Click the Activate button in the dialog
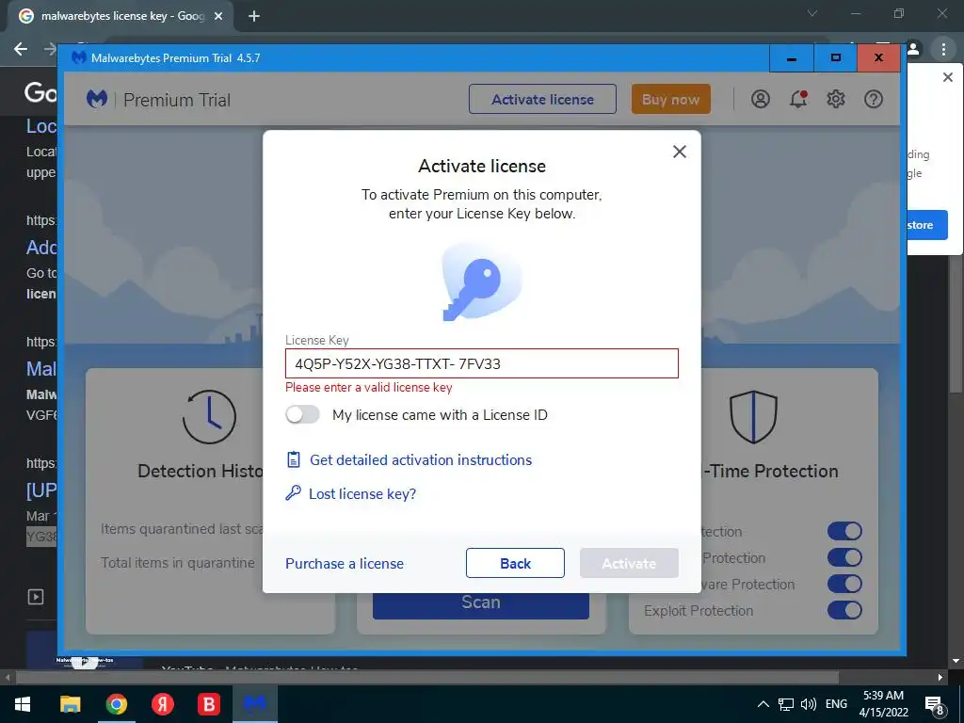964x723 pixels. [x=629, y=563]
